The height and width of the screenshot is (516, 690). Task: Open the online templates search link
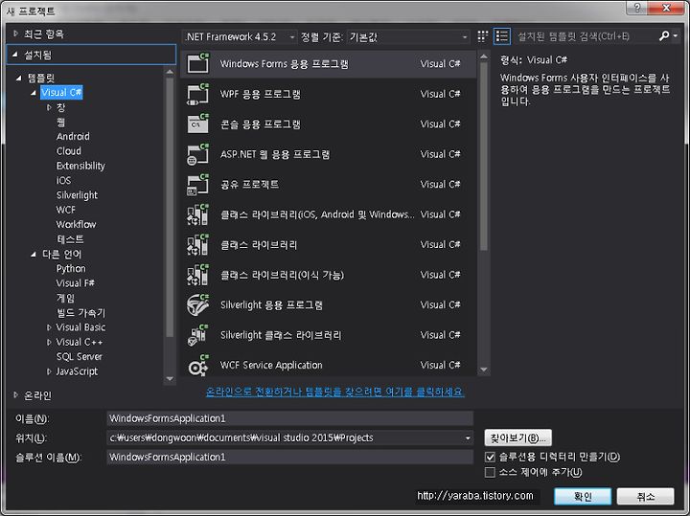pos(334,392)
